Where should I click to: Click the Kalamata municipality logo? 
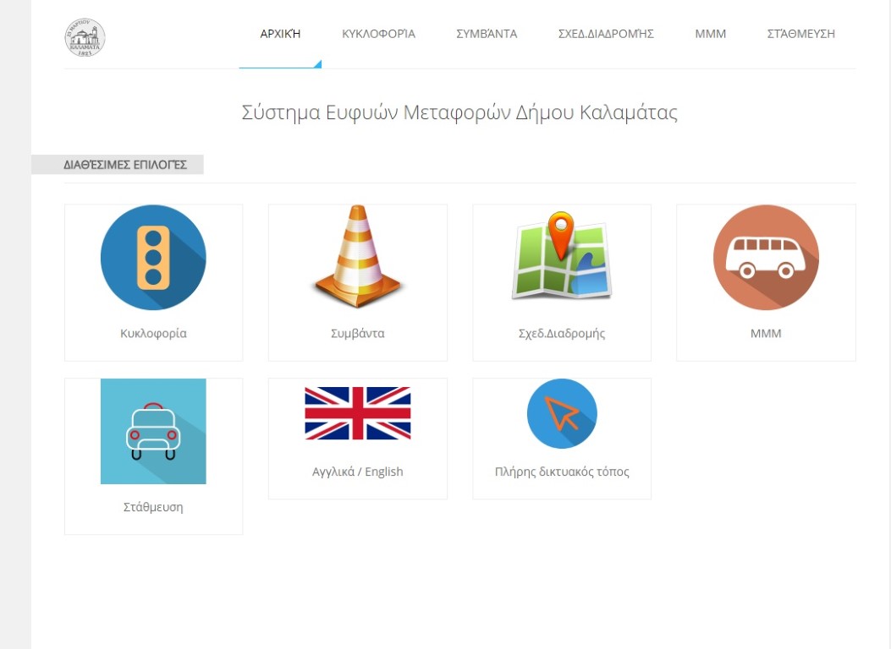coord(85,37)
